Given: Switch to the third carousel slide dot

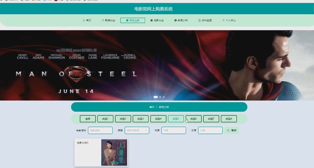Looking at the screenshot, I should tap(164, 97).
